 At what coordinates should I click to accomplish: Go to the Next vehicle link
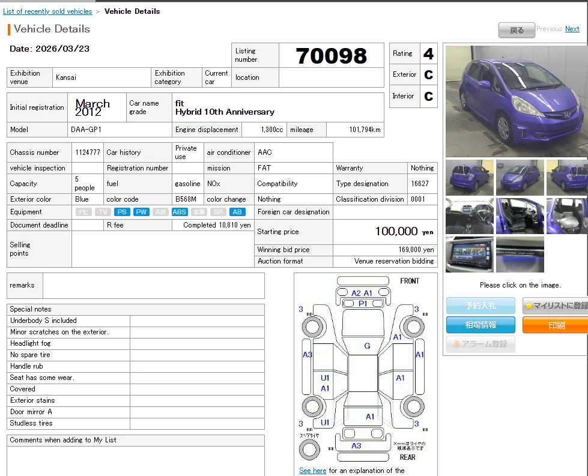(572, 29)
